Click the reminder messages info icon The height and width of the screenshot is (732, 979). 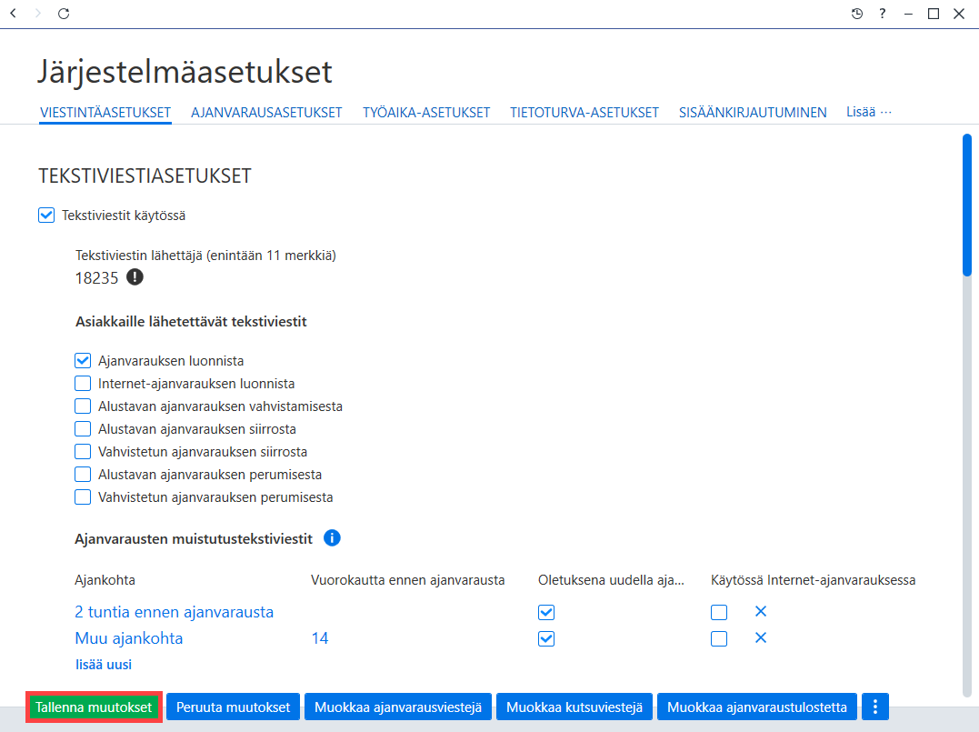332,537
